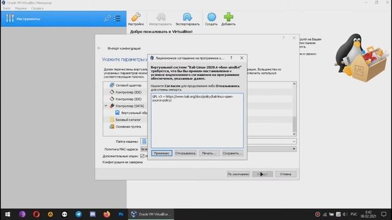Image resolution: width=392 pixels, height=220 pixels.
Task: Click the purple browser icon on the taskbar
Action: pyautogui.click(x=22, y=215)
